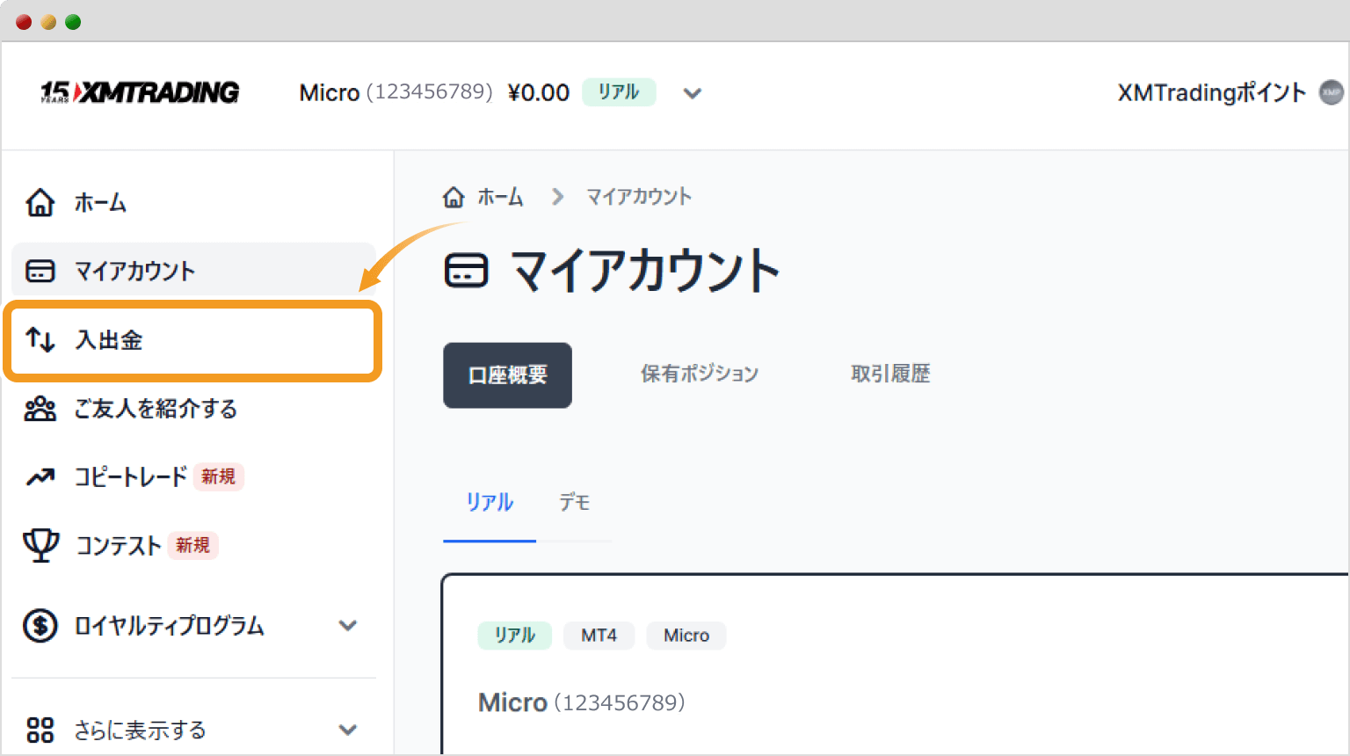Click the refer-a-friend people icon
The height and width of the screenshot is (756, 1350).
[40, 409]
